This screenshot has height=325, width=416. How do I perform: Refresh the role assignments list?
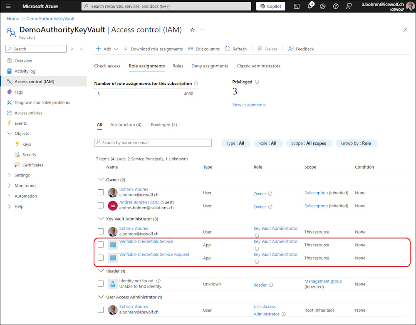pos(236,49)
